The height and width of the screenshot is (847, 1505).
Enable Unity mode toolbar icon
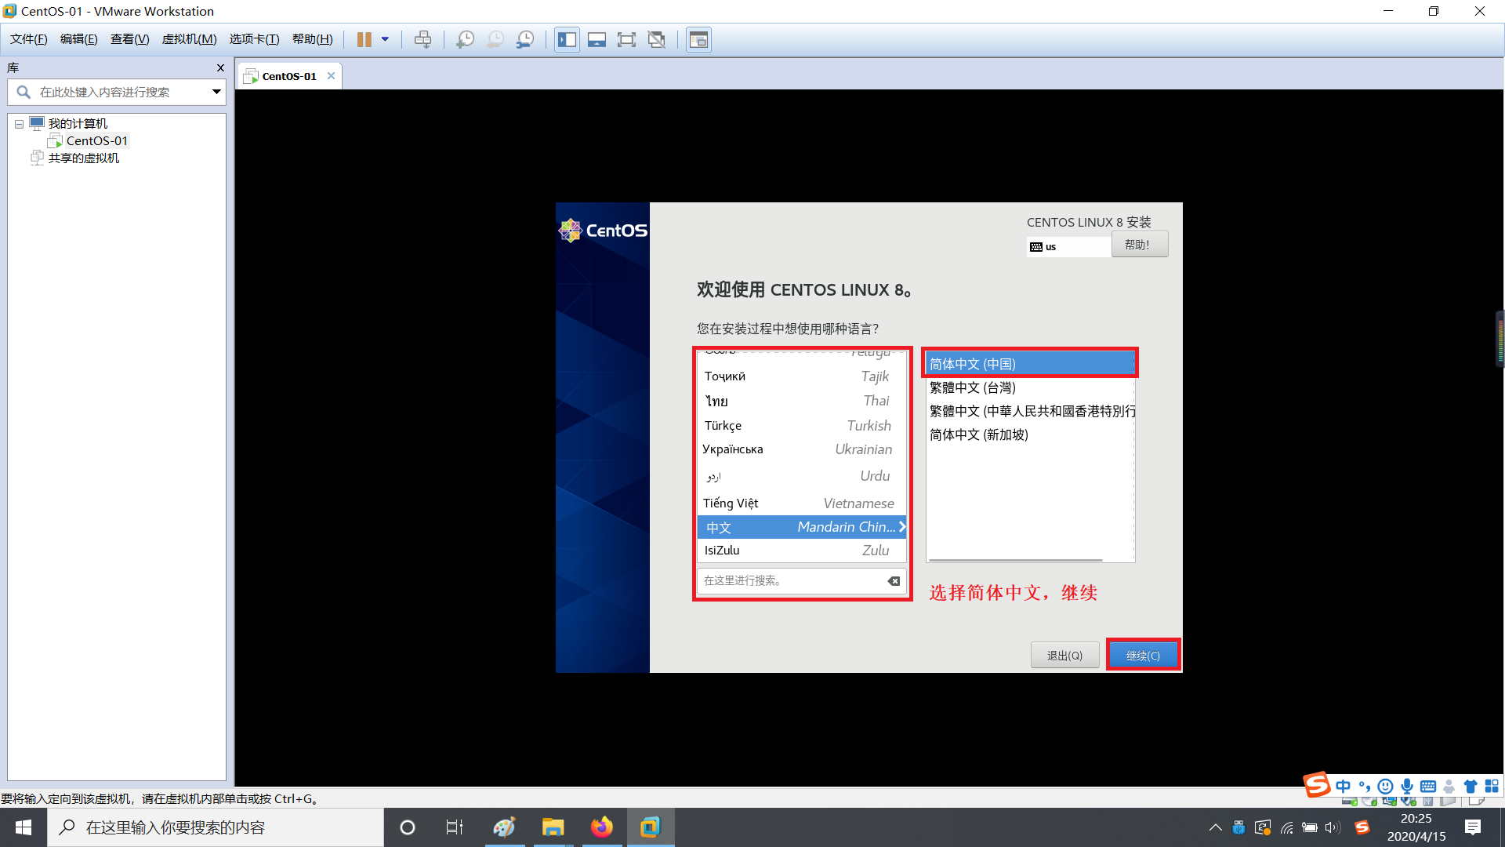[657, 39]
